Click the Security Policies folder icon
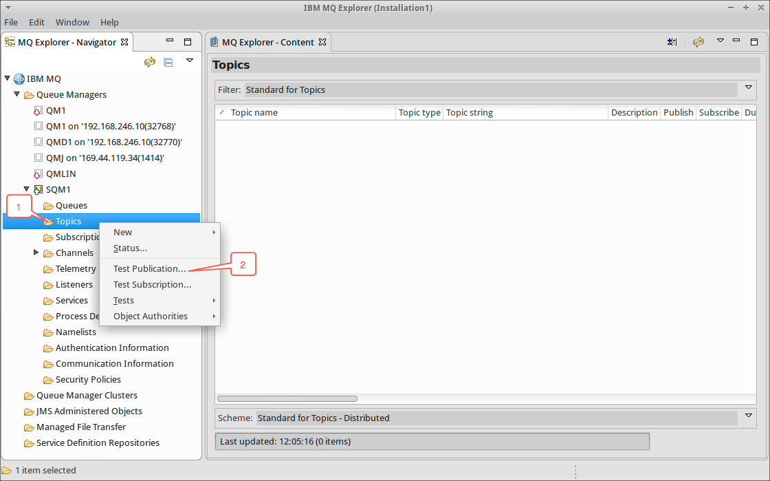Screen dimensions: 770x481 [x=48, y=380]
